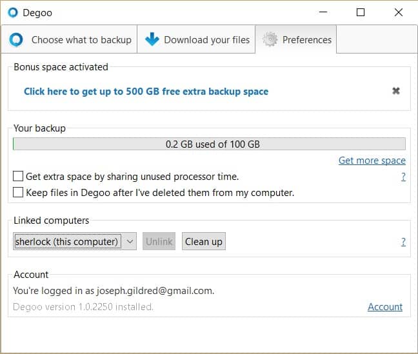Image resolution: width=418 pixels, height=354 pixels.
Task: Click the Degoo icon on backup tab
Action: tap(16, 39)
